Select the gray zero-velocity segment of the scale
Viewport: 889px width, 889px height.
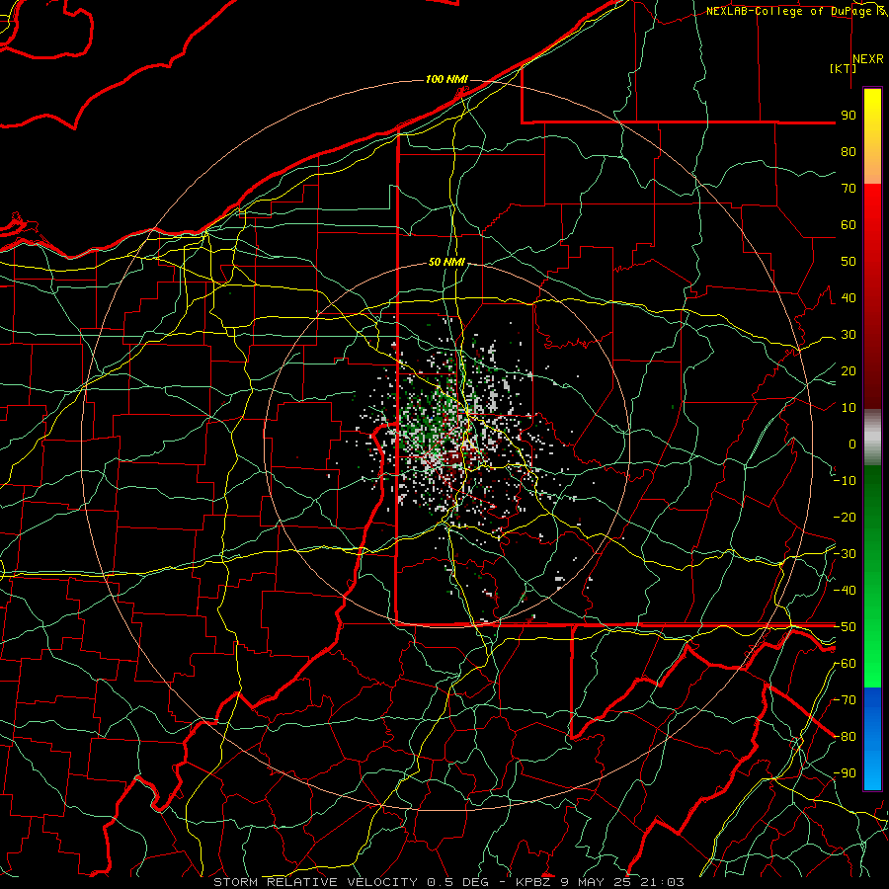(x=872, y=438)
